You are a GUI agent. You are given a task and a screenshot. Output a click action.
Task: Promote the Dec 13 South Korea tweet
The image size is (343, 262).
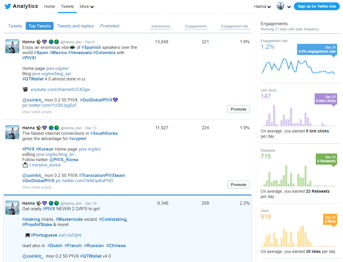(239, 185)
